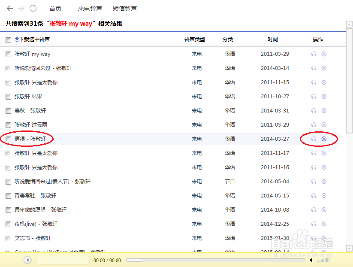The height and width of the screenshot is (267, 353).
Task: Select the row title 张敬轩 my way
Action: pyautogui.click(x=33, y=54)
